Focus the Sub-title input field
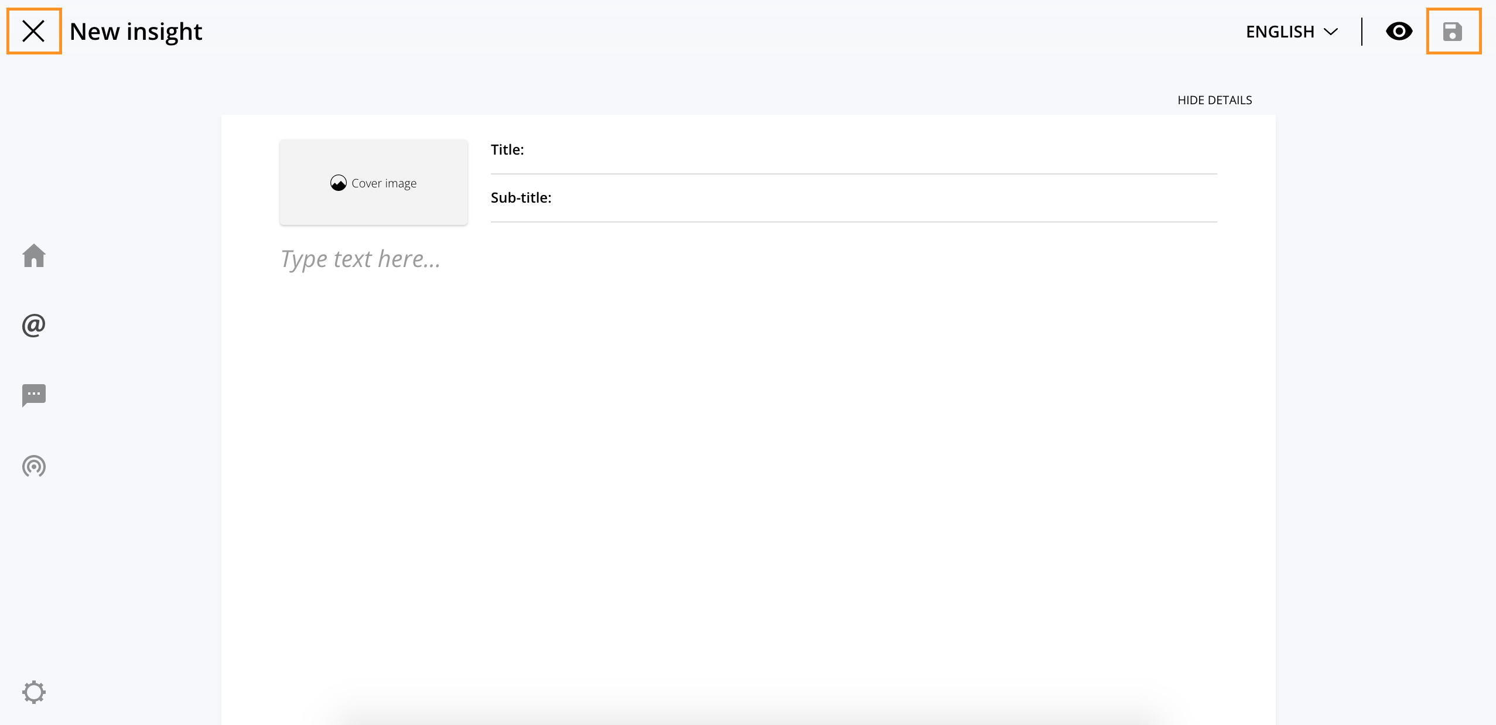The height and width of the screenshot is (725, 1496). (853, 199)
